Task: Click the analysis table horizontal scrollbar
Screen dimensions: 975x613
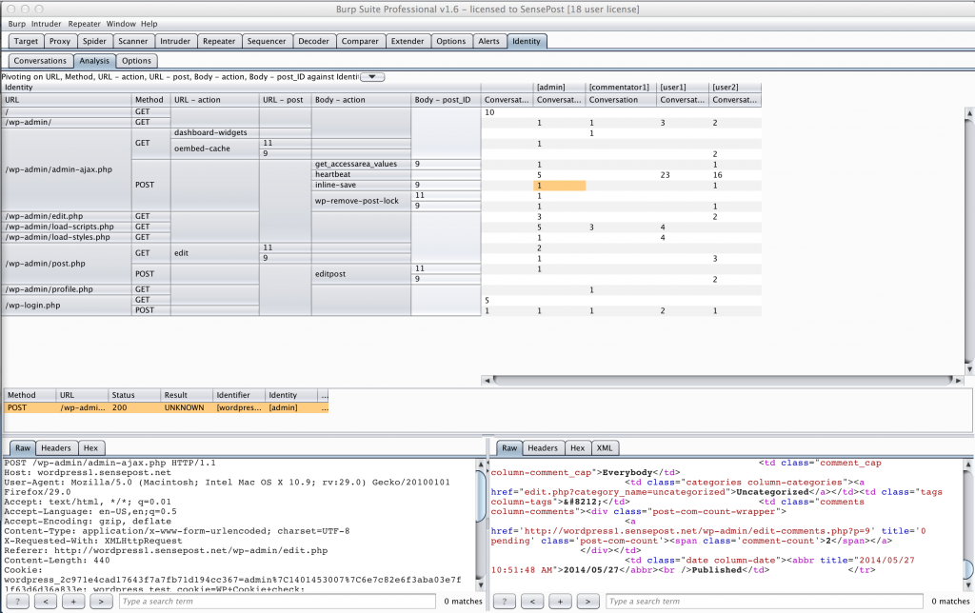Action: click(724, 380)
